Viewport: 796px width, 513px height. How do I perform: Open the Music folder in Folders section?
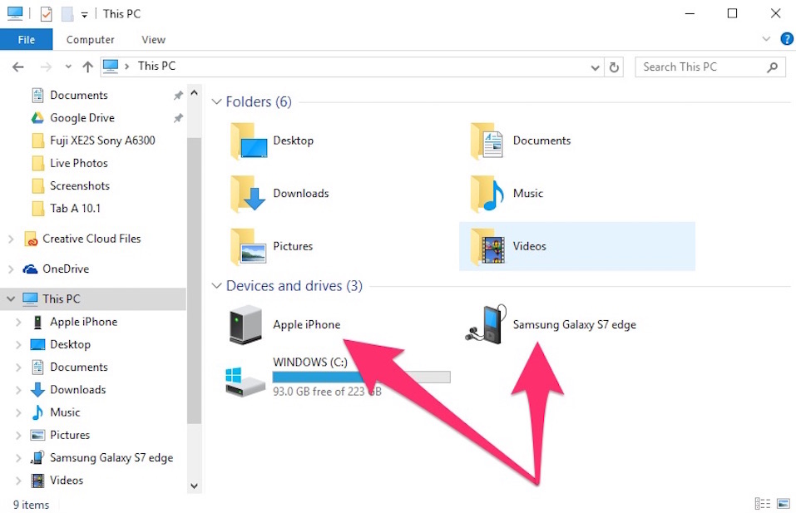[507, 194]
